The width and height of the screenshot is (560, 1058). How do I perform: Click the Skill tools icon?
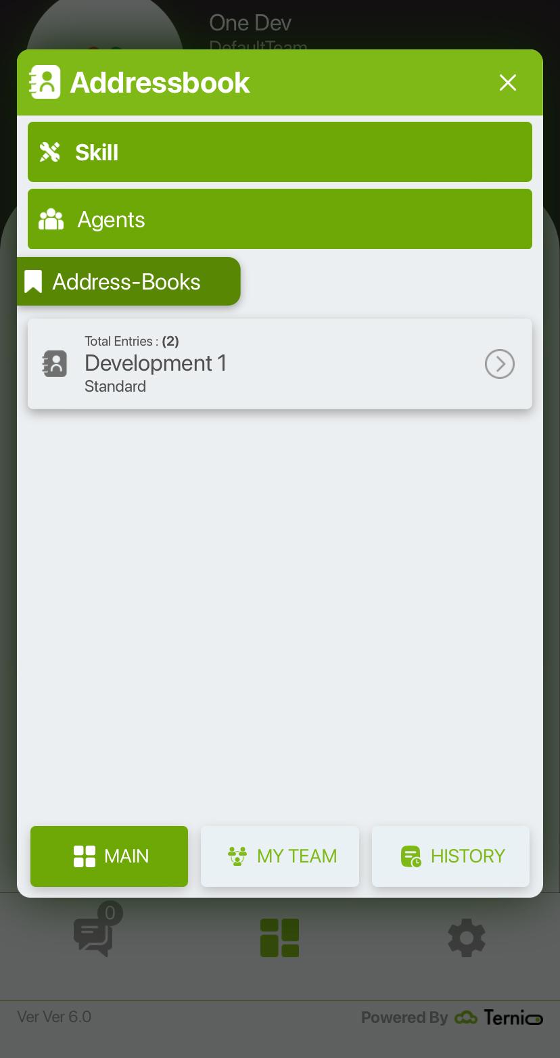point(49,152)
